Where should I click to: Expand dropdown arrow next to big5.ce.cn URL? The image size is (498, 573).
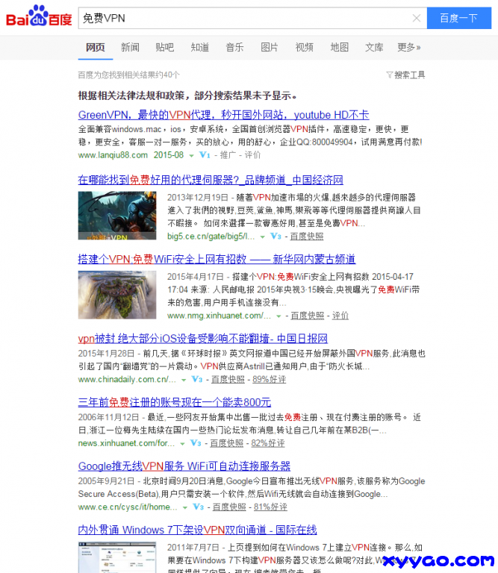click(x=262, y=237)
